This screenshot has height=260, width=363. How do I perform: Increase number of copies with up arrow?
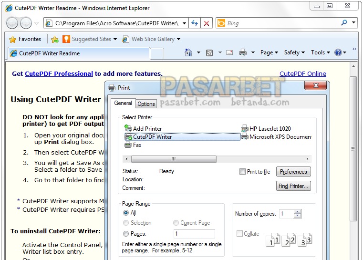pos(298,211)
